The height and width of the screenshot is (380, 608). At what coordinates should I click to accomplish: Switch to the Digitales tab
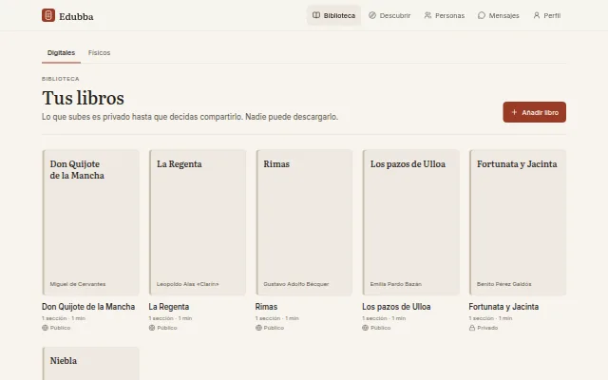click(x=61, y=53)
